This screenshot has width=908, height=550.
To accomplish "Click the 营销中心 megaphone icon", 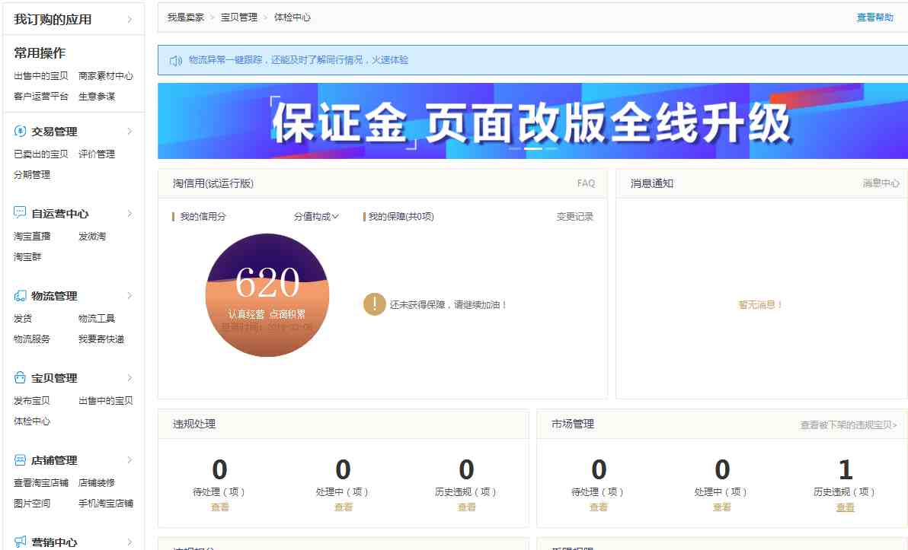I will 20,542.
